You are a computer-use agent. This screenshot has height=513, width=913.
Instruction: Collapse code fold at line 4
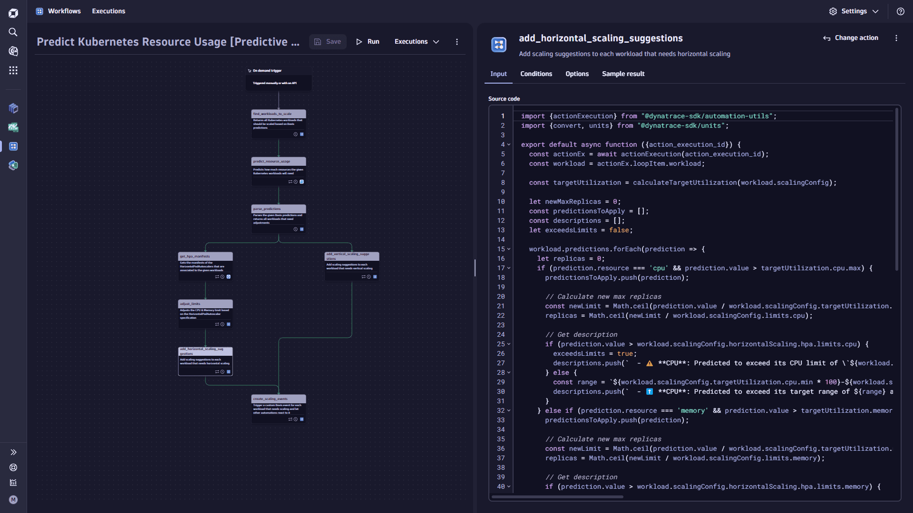click(x=509, y=145)
